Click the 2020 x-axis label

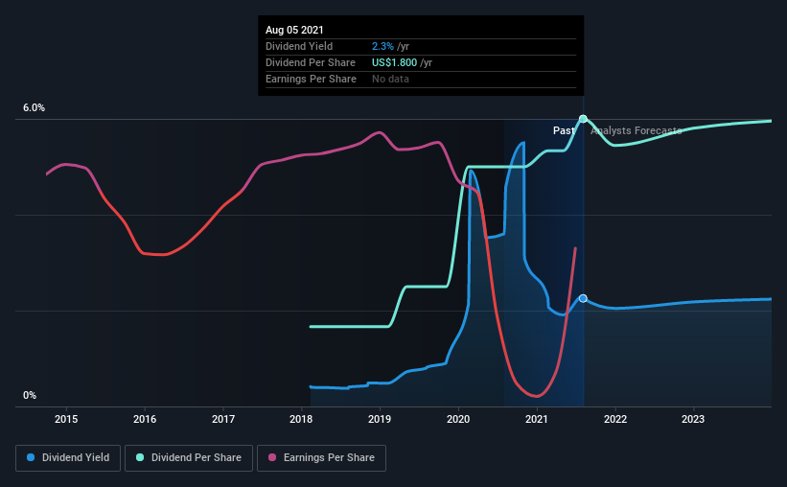click(458, 419)
